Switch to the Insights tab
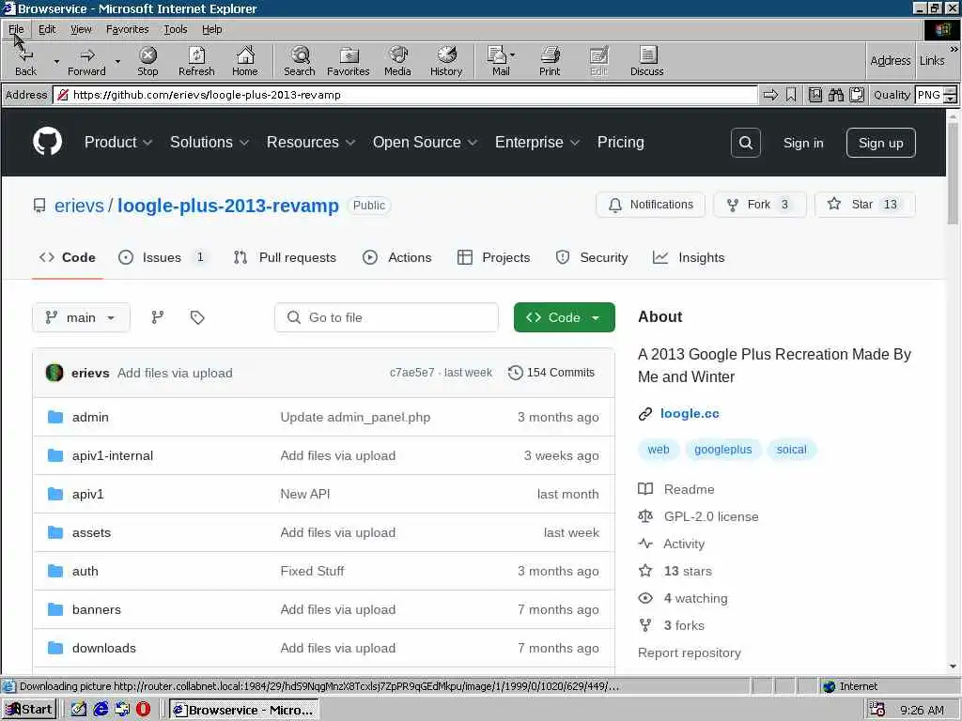This screenshot has height=721, width=962. (689, 257)
